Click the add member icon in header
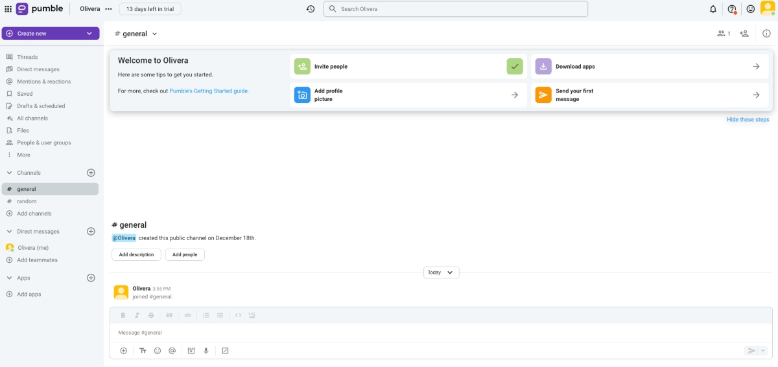 744,34
